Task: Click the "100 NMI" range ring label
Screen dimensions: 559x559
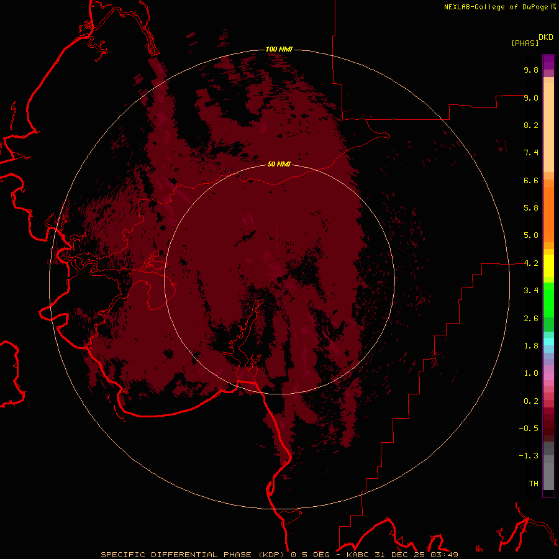Action: [x=279, y=49]
